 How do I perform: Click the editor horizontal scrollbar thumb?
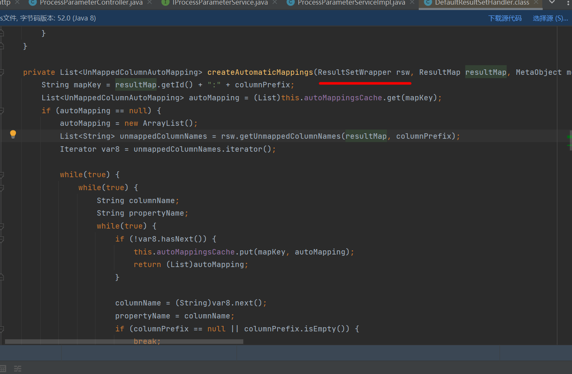click(x=124, y=341)
